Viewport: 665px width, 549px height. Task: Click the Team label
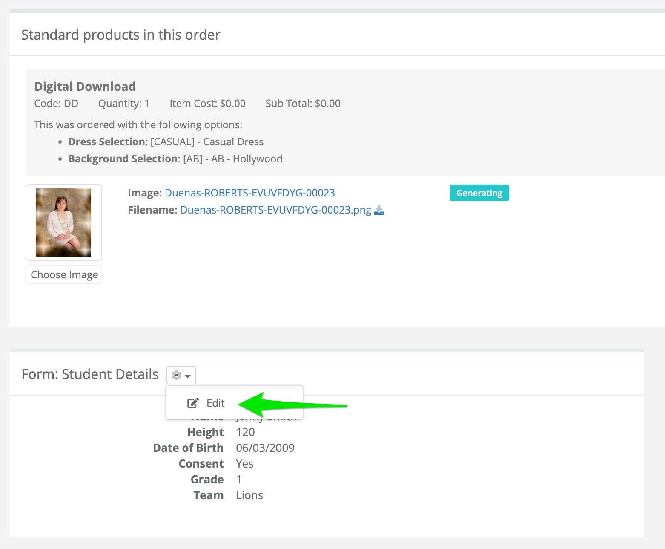(x=209, y=495)
